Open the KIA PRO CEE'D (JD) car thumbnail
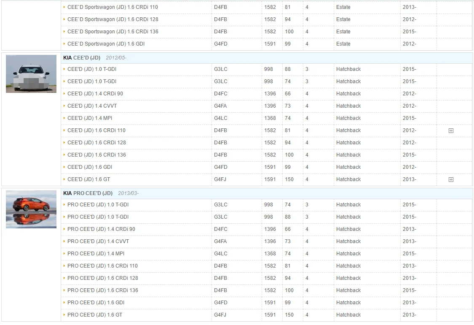 [31, 209]
